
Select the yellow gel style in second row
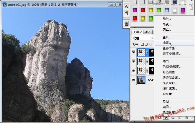pos(151,10)
